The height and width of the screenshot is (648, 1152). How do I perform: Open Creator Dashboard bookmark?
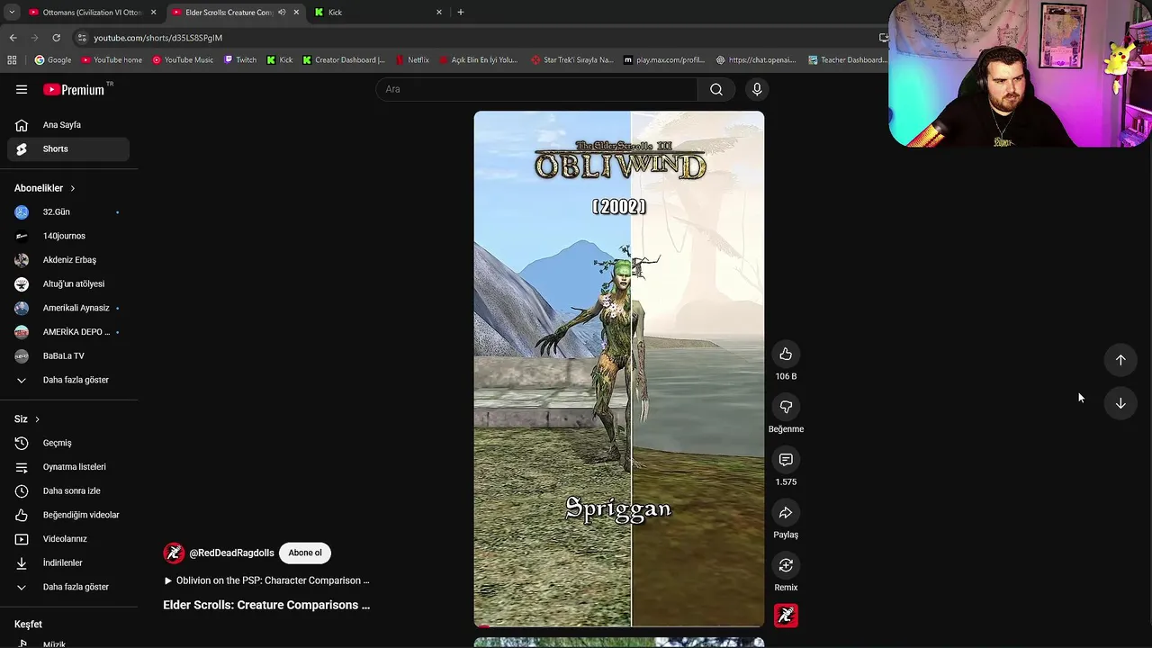(344, 60)
